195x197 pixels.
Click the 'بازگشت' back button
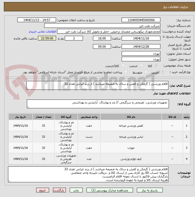click(x=59, y=190)
